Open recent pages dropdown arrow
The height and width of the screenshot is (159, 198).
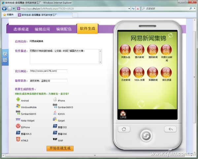coord(14,9)
